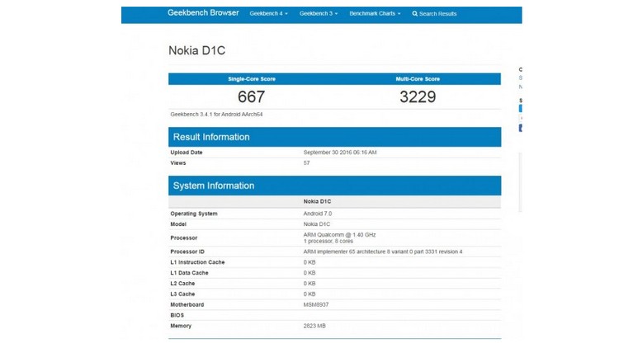Click the Operating System label
This screenshot has width=619, height=348.
(194, 214)
